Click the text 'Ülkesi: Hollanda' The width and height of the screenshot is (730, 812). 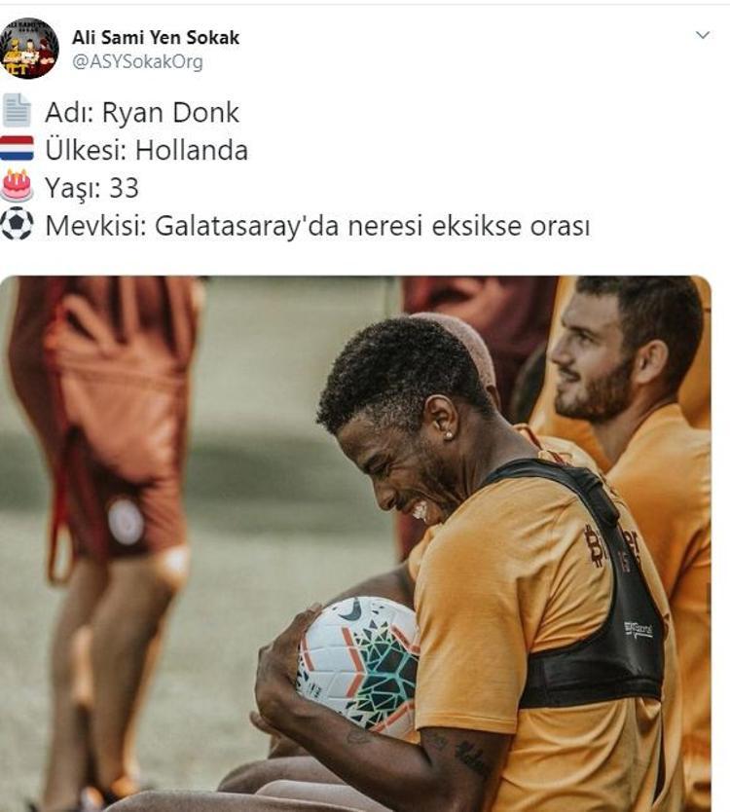[x=147, y=150]
